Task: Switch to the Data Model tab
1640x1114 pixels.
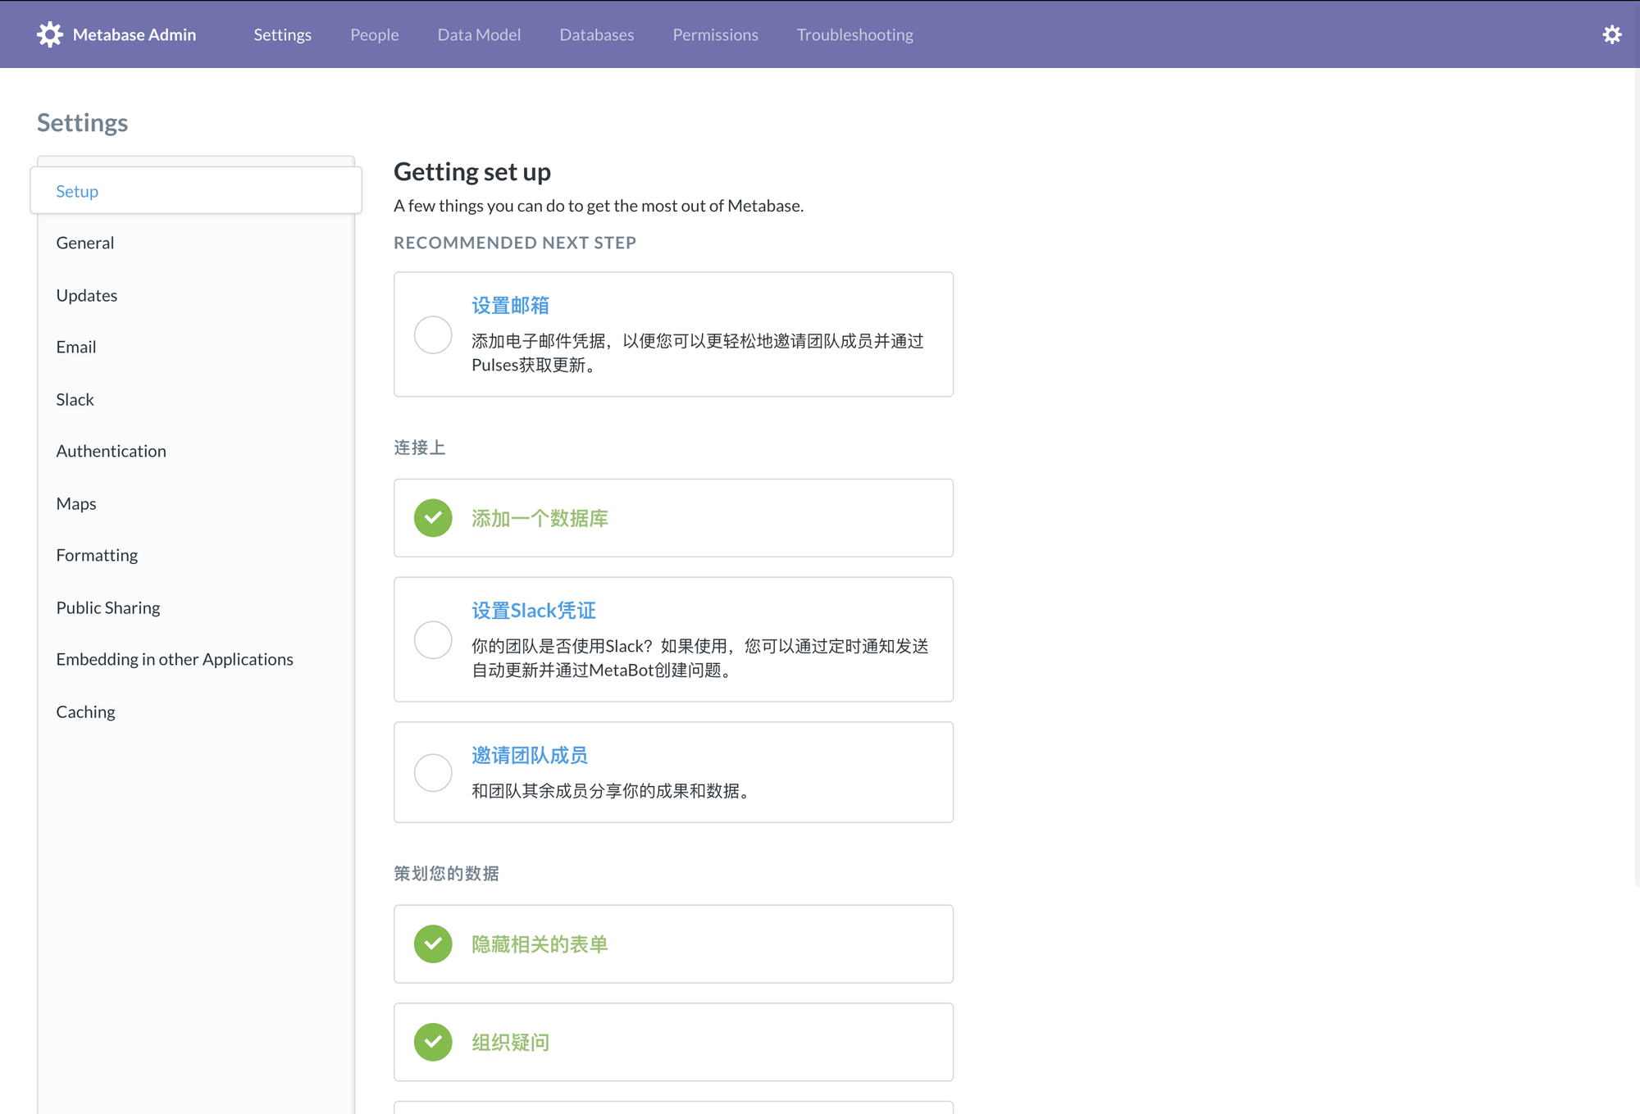Action: pyautogui.click(x=479, y=34)
